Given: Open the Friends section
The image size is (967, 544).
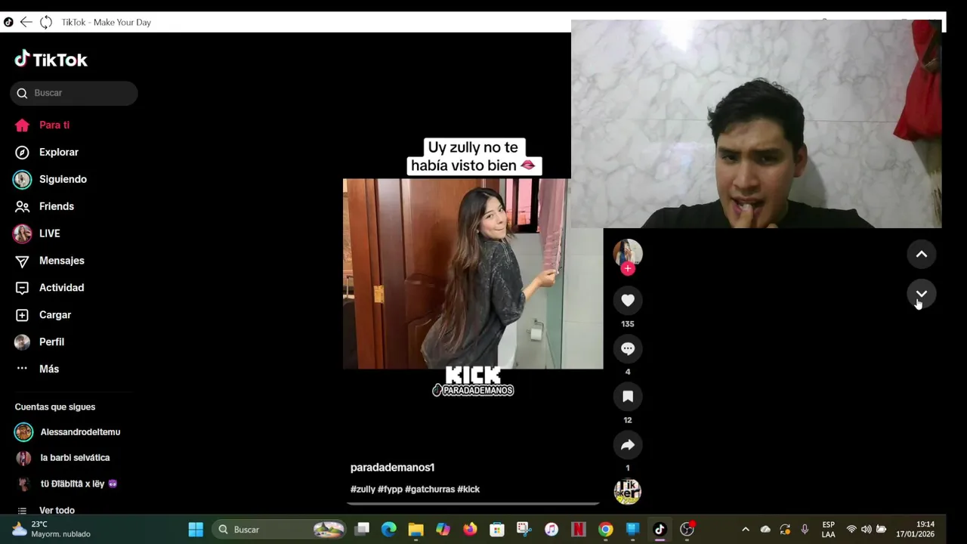Looking at the screenshot, I should (x=57, y=207).
